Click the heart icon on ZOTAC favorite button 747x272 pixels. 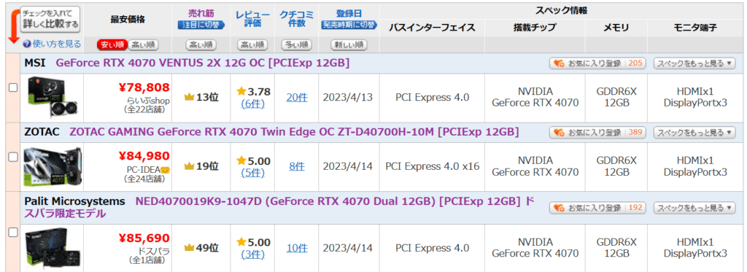point(559,133)
